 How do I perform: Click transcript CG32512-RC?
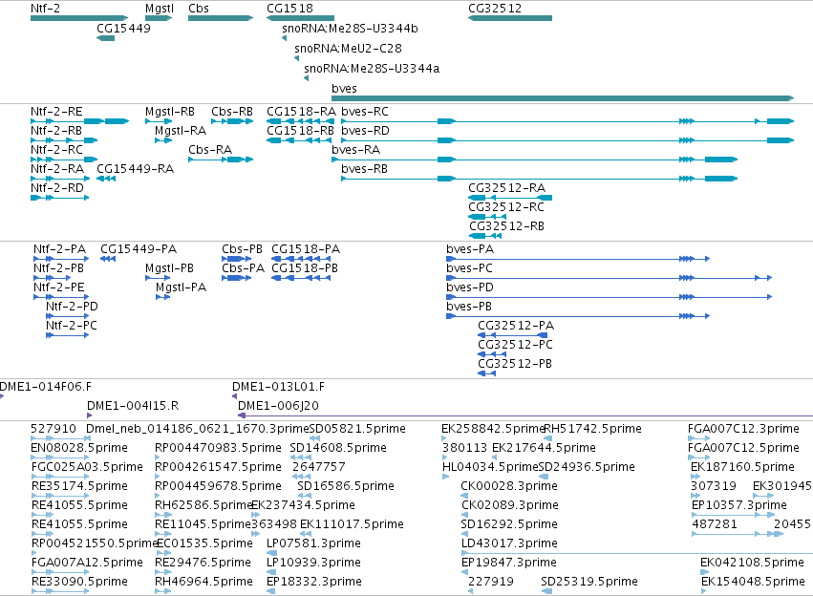(x=506, y=207)
